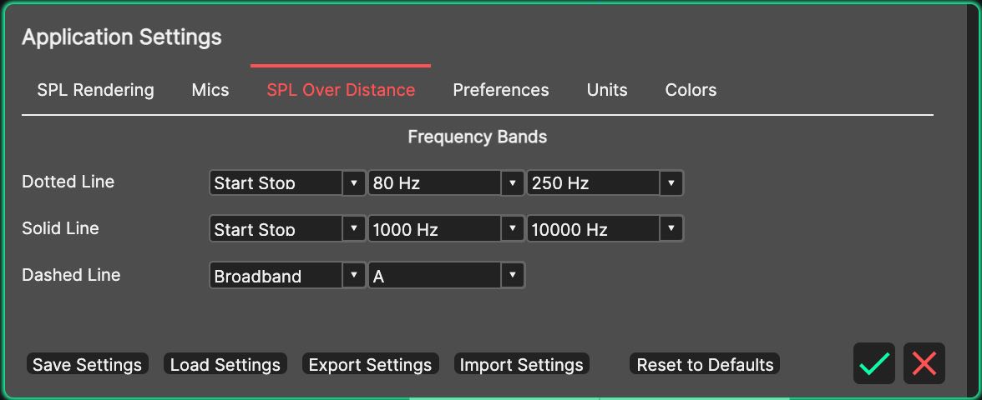Click the Dotted Line label
982x400 pixels.
coord(68,182)
